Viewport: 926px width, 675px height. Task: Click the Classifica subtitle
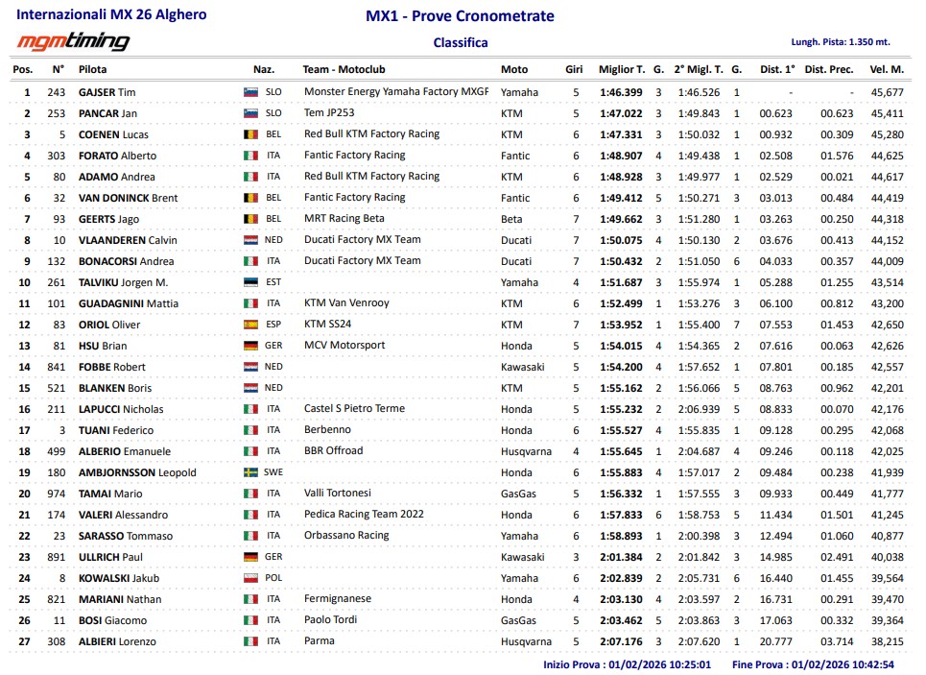pos(460,42)
